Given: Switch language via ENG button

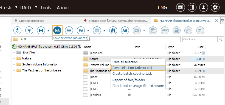Looking at the screenshot, I should click(162, 7).
